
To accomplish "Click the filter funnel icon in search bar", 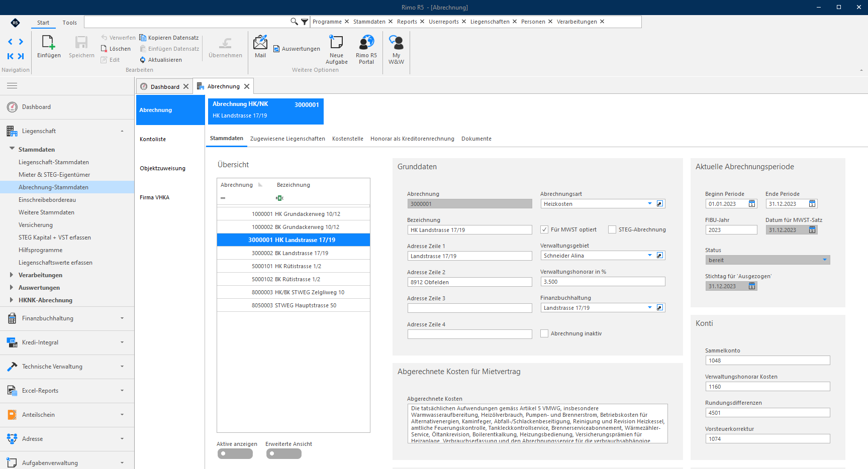I will coord(304,22).
